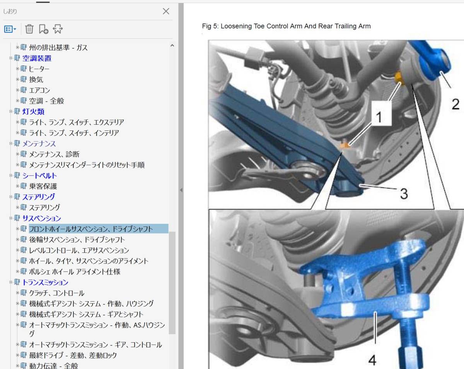Close the しおり bookmarks panel
The height and width of the screenshot is (369, 464).
point(166,11)
